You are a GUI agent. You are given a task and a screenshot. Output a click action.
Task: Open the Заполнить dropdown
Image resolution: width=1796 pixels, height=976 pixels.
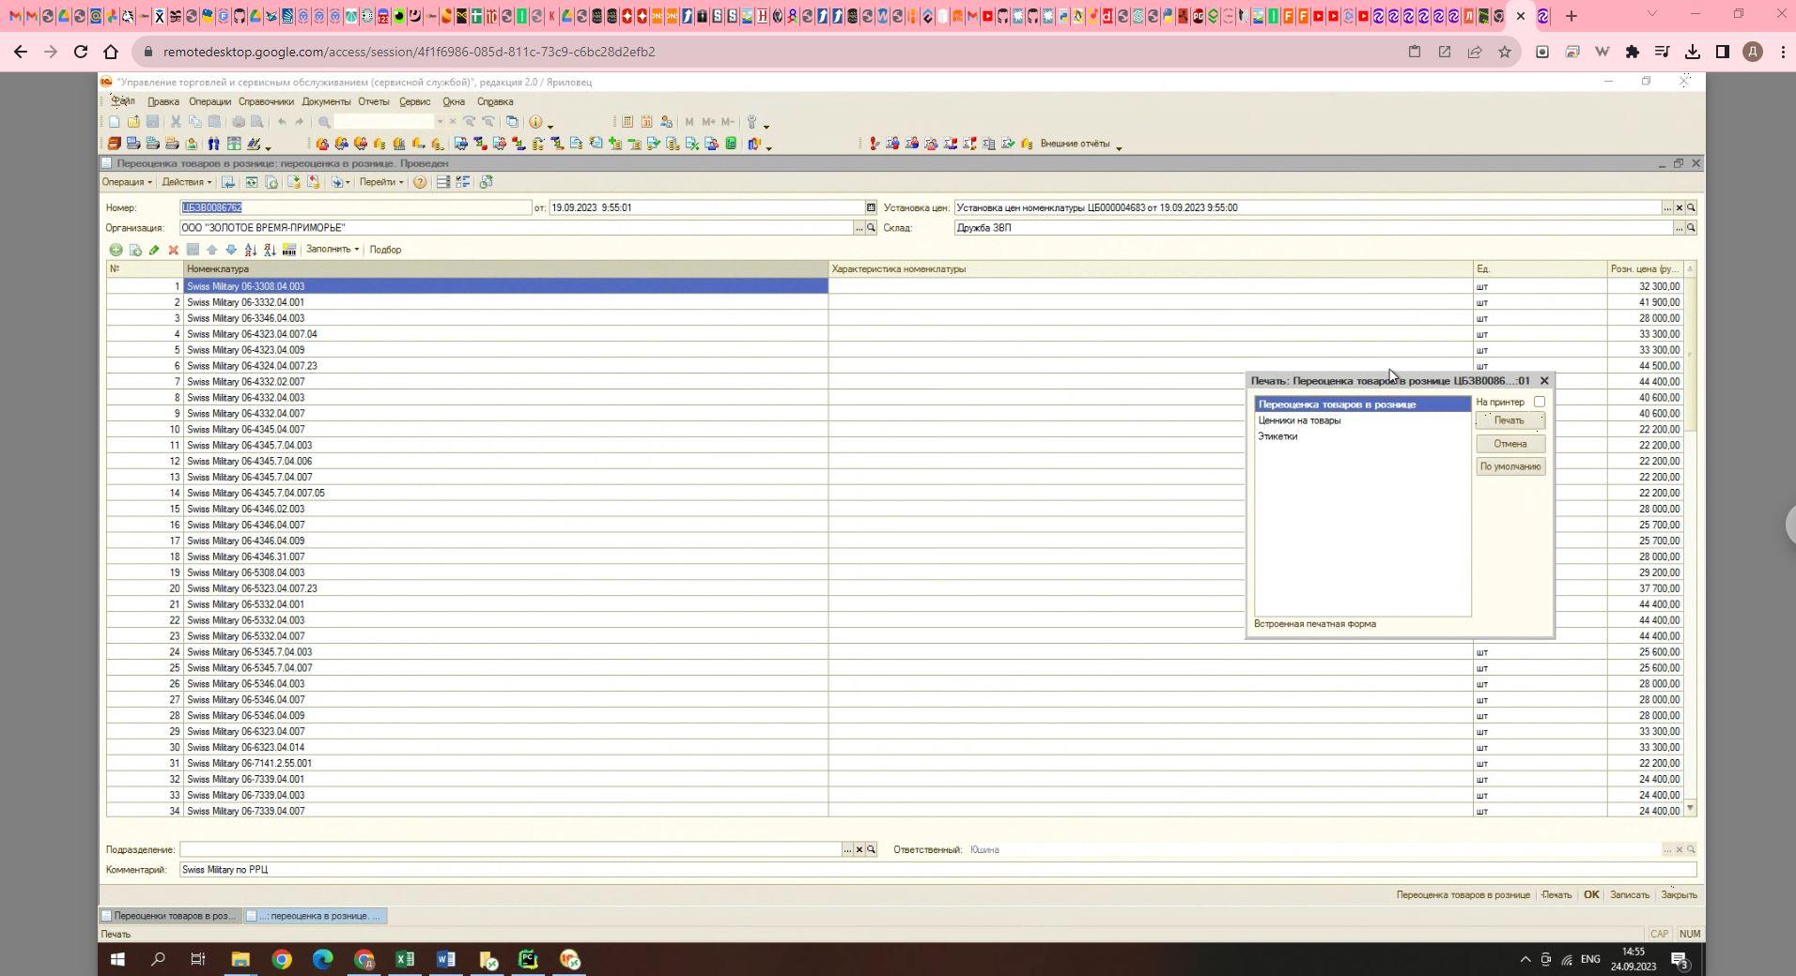[x=332, y=250]
